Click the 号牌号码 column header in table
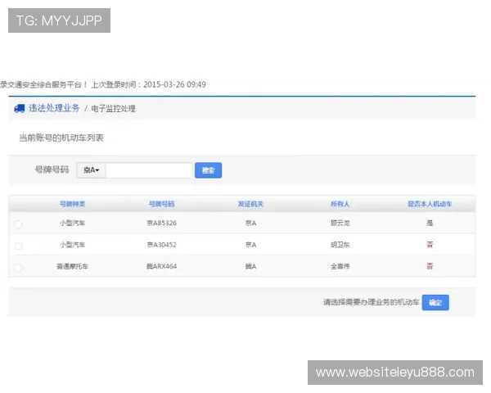The width and height of the screenshot is (491, 393). click(x=161, y=204)
